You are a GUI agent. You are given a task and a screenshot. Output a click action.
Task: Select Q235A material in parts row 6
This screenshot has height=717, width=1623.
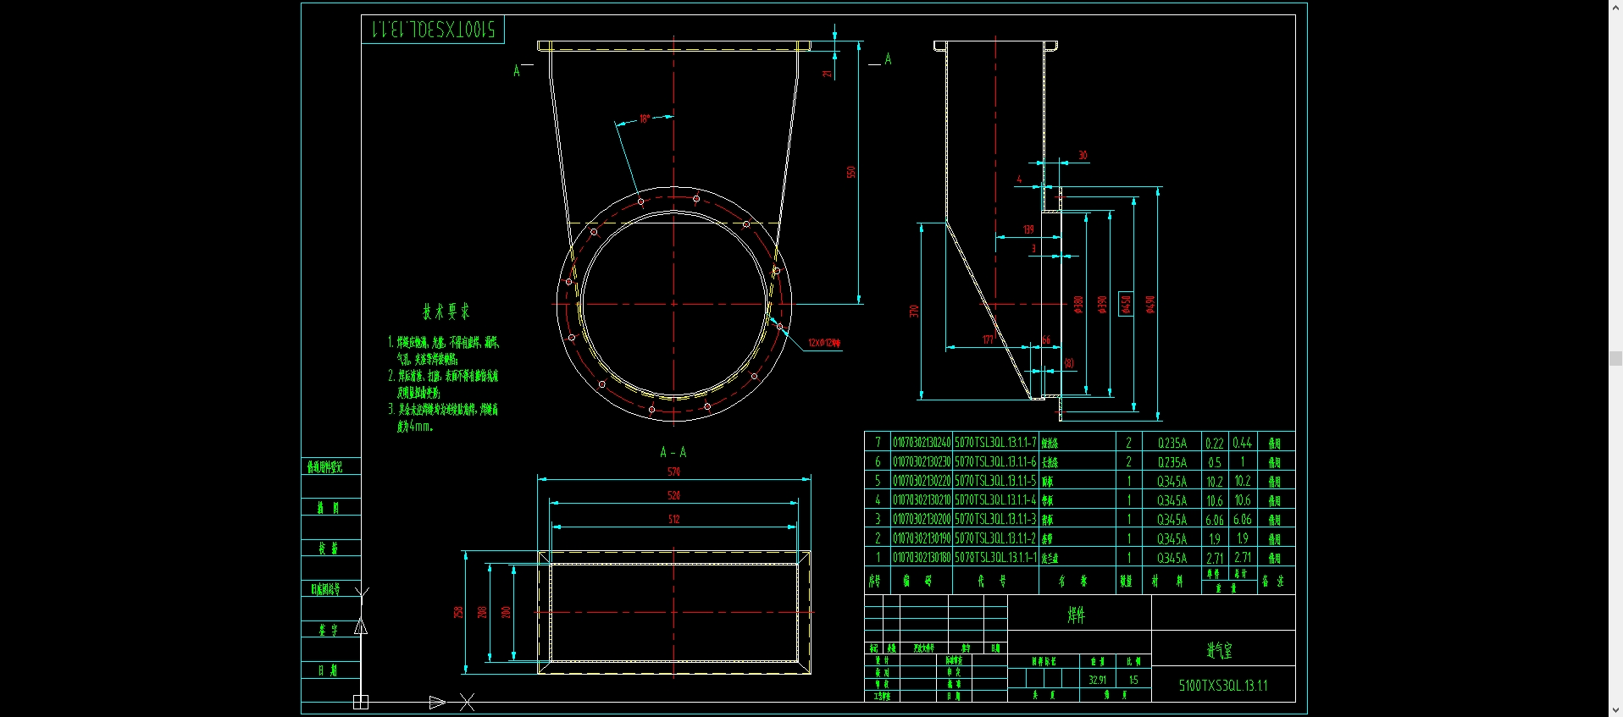1172,462
